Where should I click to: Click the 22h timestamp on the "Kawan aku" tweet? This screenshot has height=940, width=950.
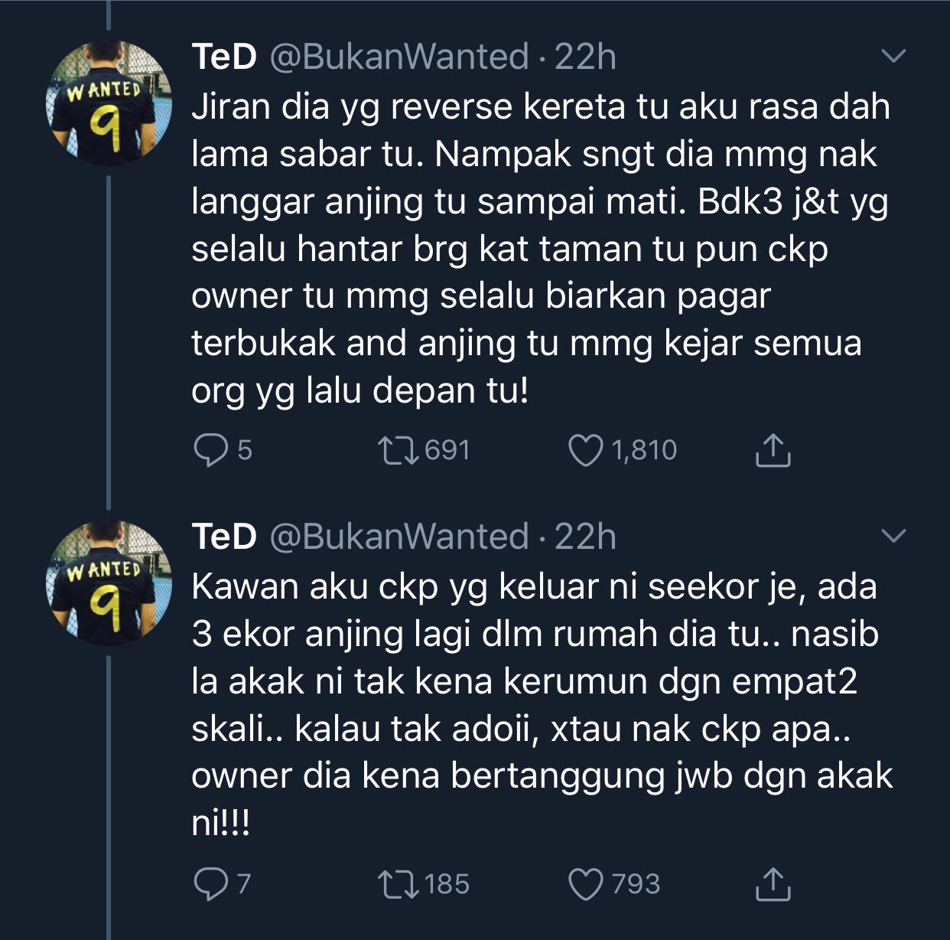585,537
